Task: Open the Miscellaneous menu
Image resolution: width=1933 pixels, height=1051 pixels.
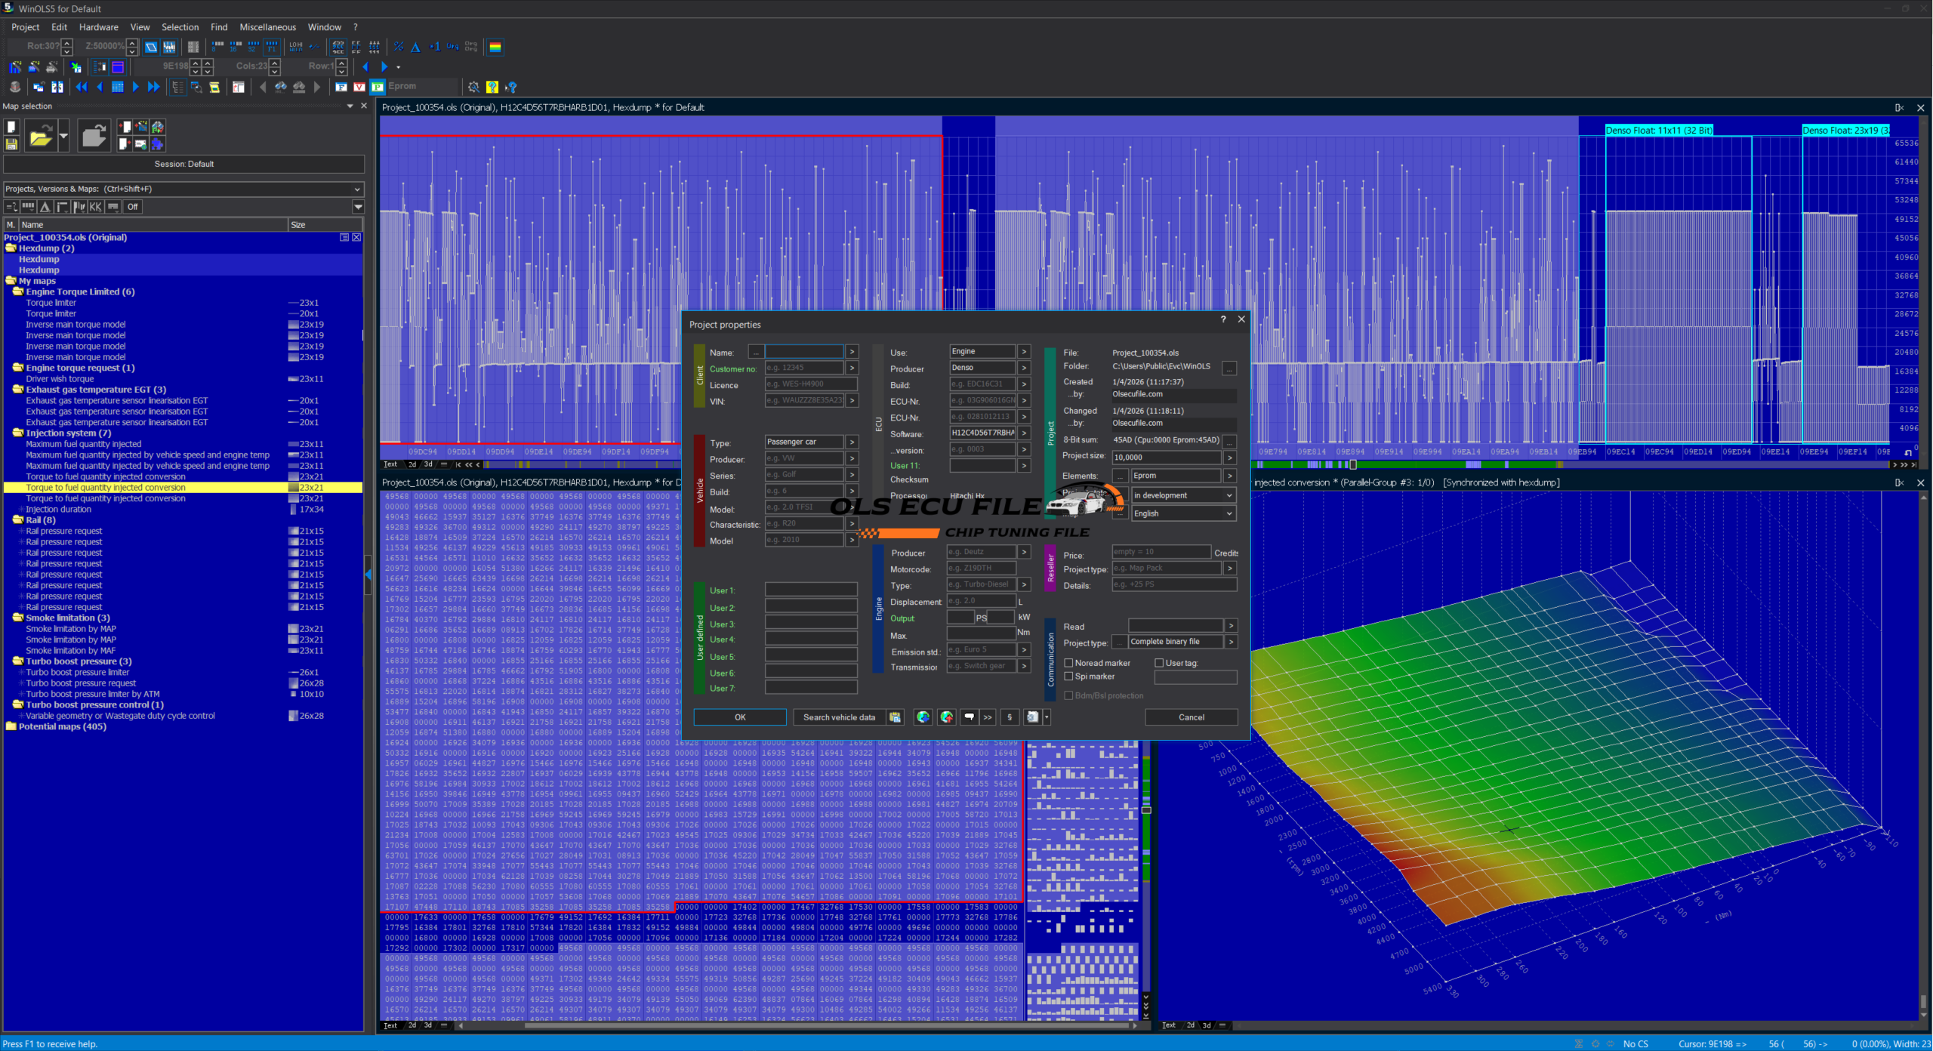Action: (267, 27)
